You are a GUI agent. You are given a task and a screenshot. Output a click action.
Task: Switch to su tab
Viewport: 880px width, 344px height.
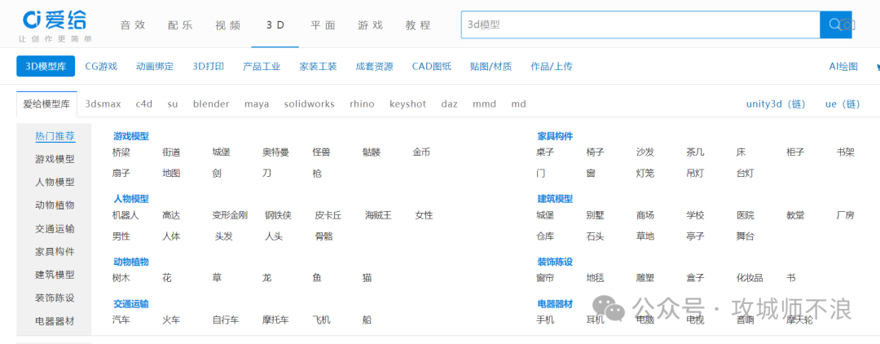tap(172, 104)
